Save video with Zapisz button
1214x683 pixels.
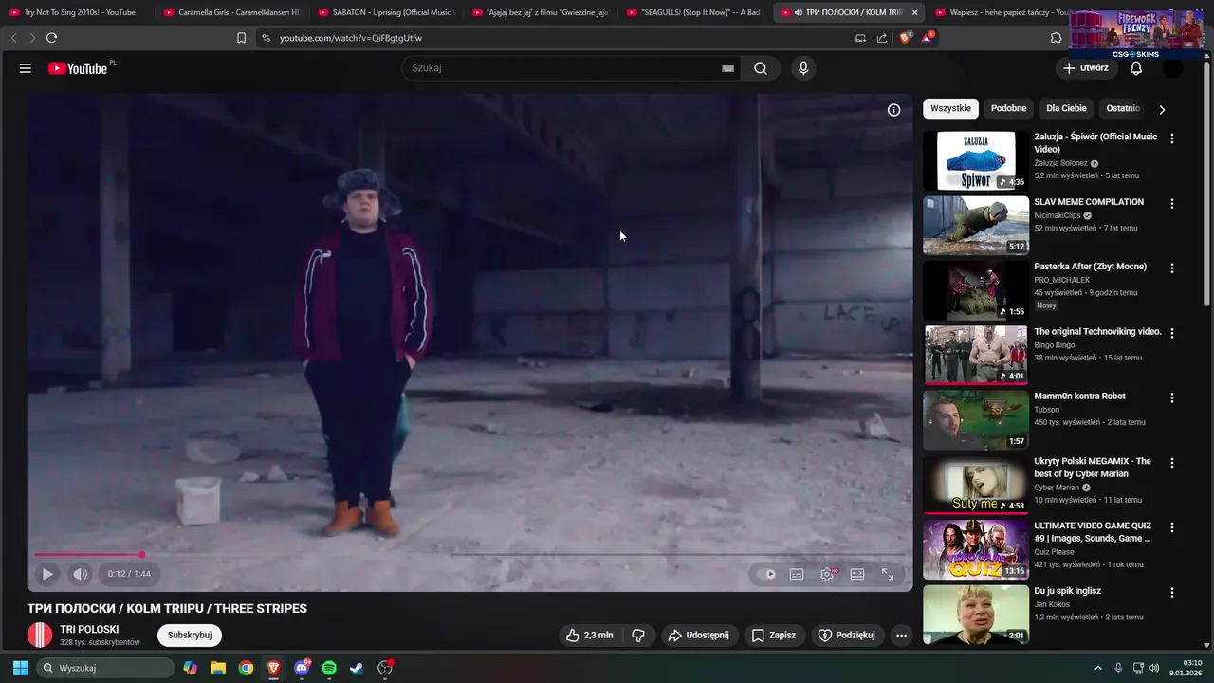[x=774, y=636]
